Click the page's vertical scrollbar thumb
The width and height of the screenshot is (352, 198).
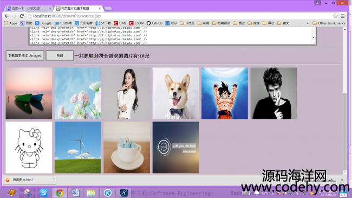[x=345, y=131]
